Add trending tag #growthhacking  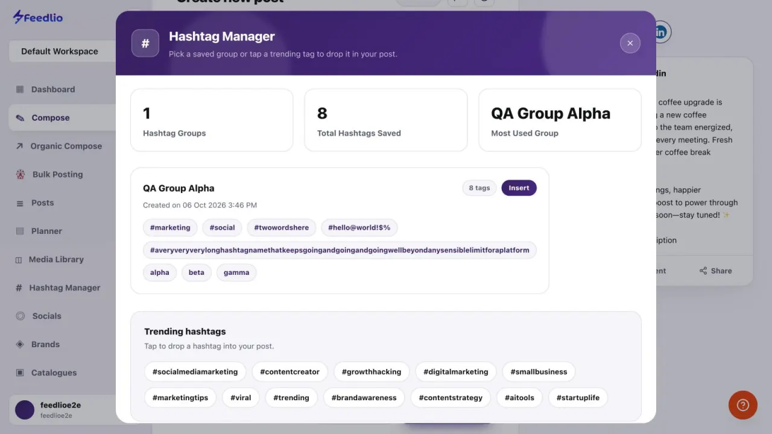click(372, 372)
